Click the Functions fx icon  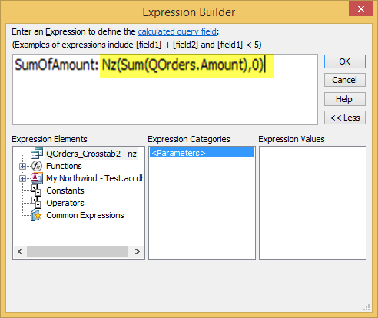point(37,166)
